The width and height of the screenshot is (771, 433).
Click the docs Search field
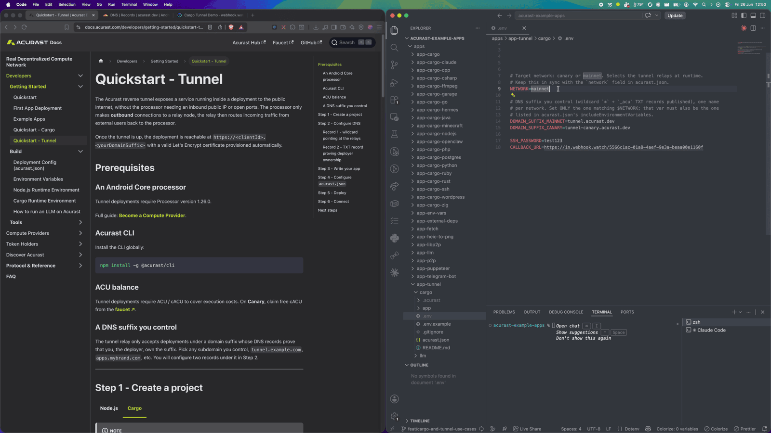pyautogui.click(x=352, y=43)
